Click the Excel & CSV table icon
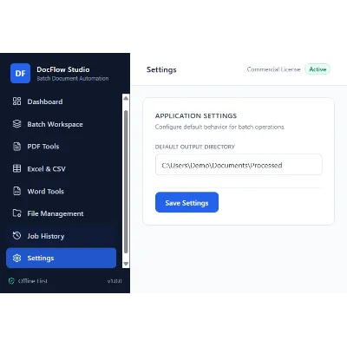 [16, 168]
